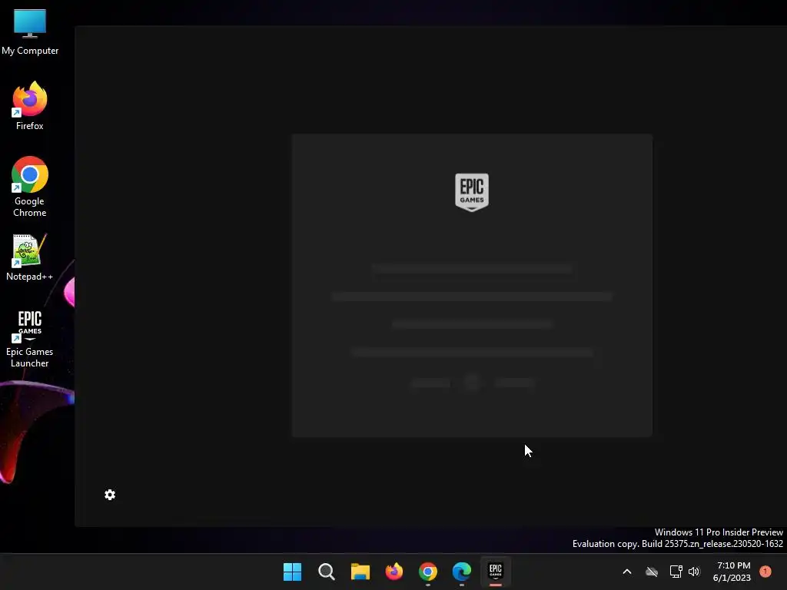Viewport: 787px width, 590px height.
Task: Select the Google Chrome desktop shortcut
Action: [30, 187]
